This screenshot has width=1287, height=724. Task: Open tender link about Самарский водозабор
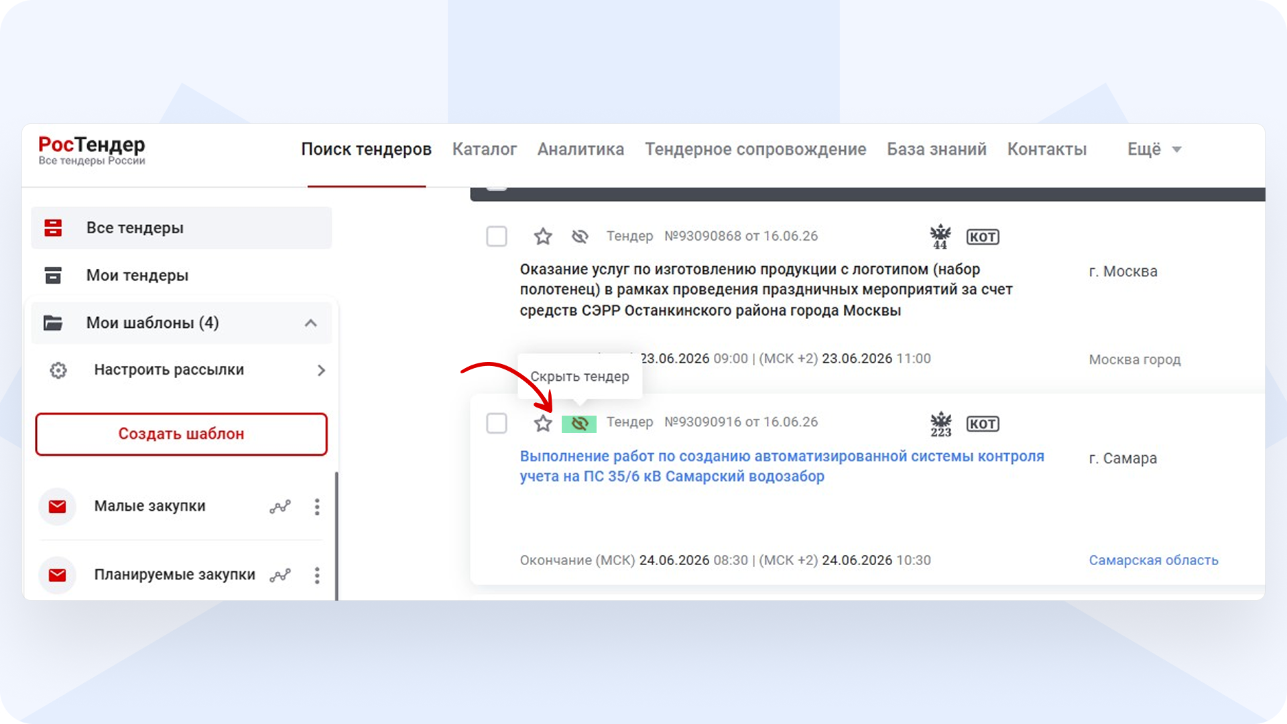(x=782, y=467)
